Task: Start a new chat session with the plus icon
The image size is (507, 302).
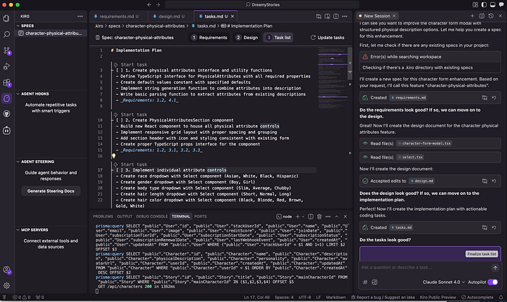Action: (x=472, y=16)
